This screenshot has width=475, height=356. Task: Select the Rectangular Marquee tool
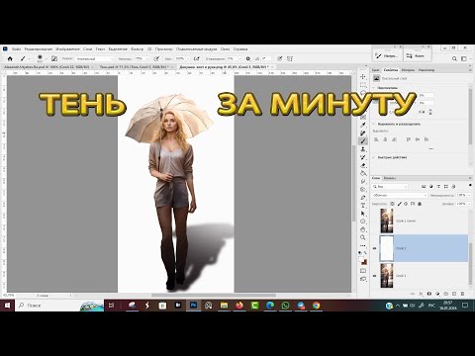tap(363, 85)
